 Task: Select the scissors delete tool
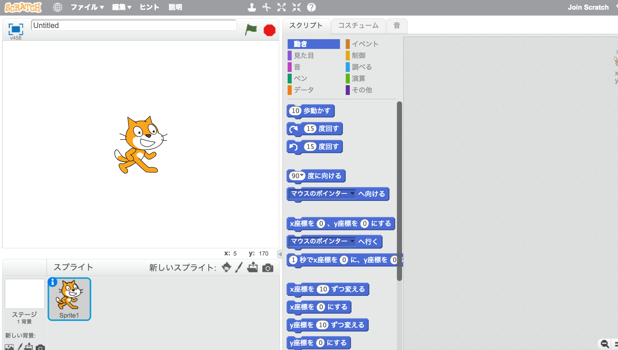point(266,7)
